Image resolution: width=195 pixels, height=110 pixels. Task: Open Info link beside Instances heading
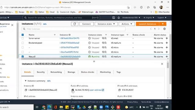(x=45, y=24)
